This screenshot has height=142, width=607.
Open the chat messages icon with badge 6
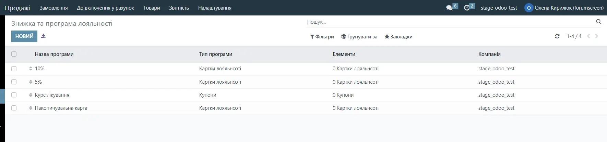pyautogui.click(x=449, y=8)
